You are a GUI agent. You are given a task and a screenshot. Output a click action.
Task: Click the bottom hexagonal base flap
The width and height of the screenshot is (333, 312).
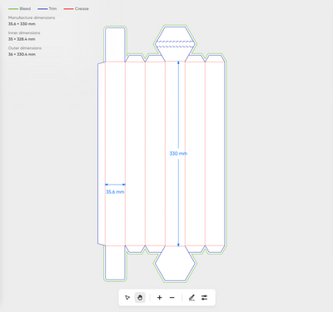pyautogui.click(x=175, y=263)
